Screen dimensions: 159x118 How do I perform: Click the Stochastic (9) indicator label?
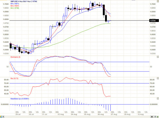coord(16,57)
